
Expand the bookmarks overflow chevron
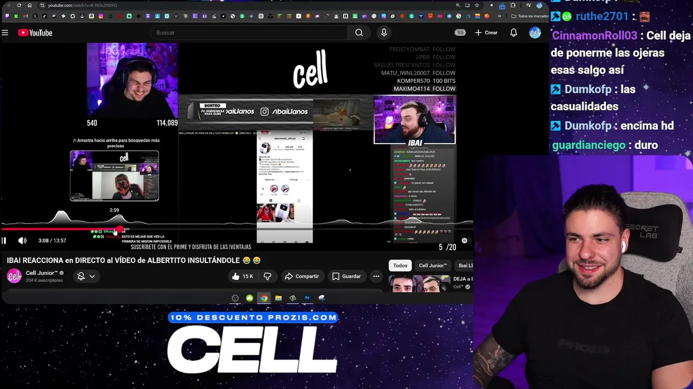(499, 16)
